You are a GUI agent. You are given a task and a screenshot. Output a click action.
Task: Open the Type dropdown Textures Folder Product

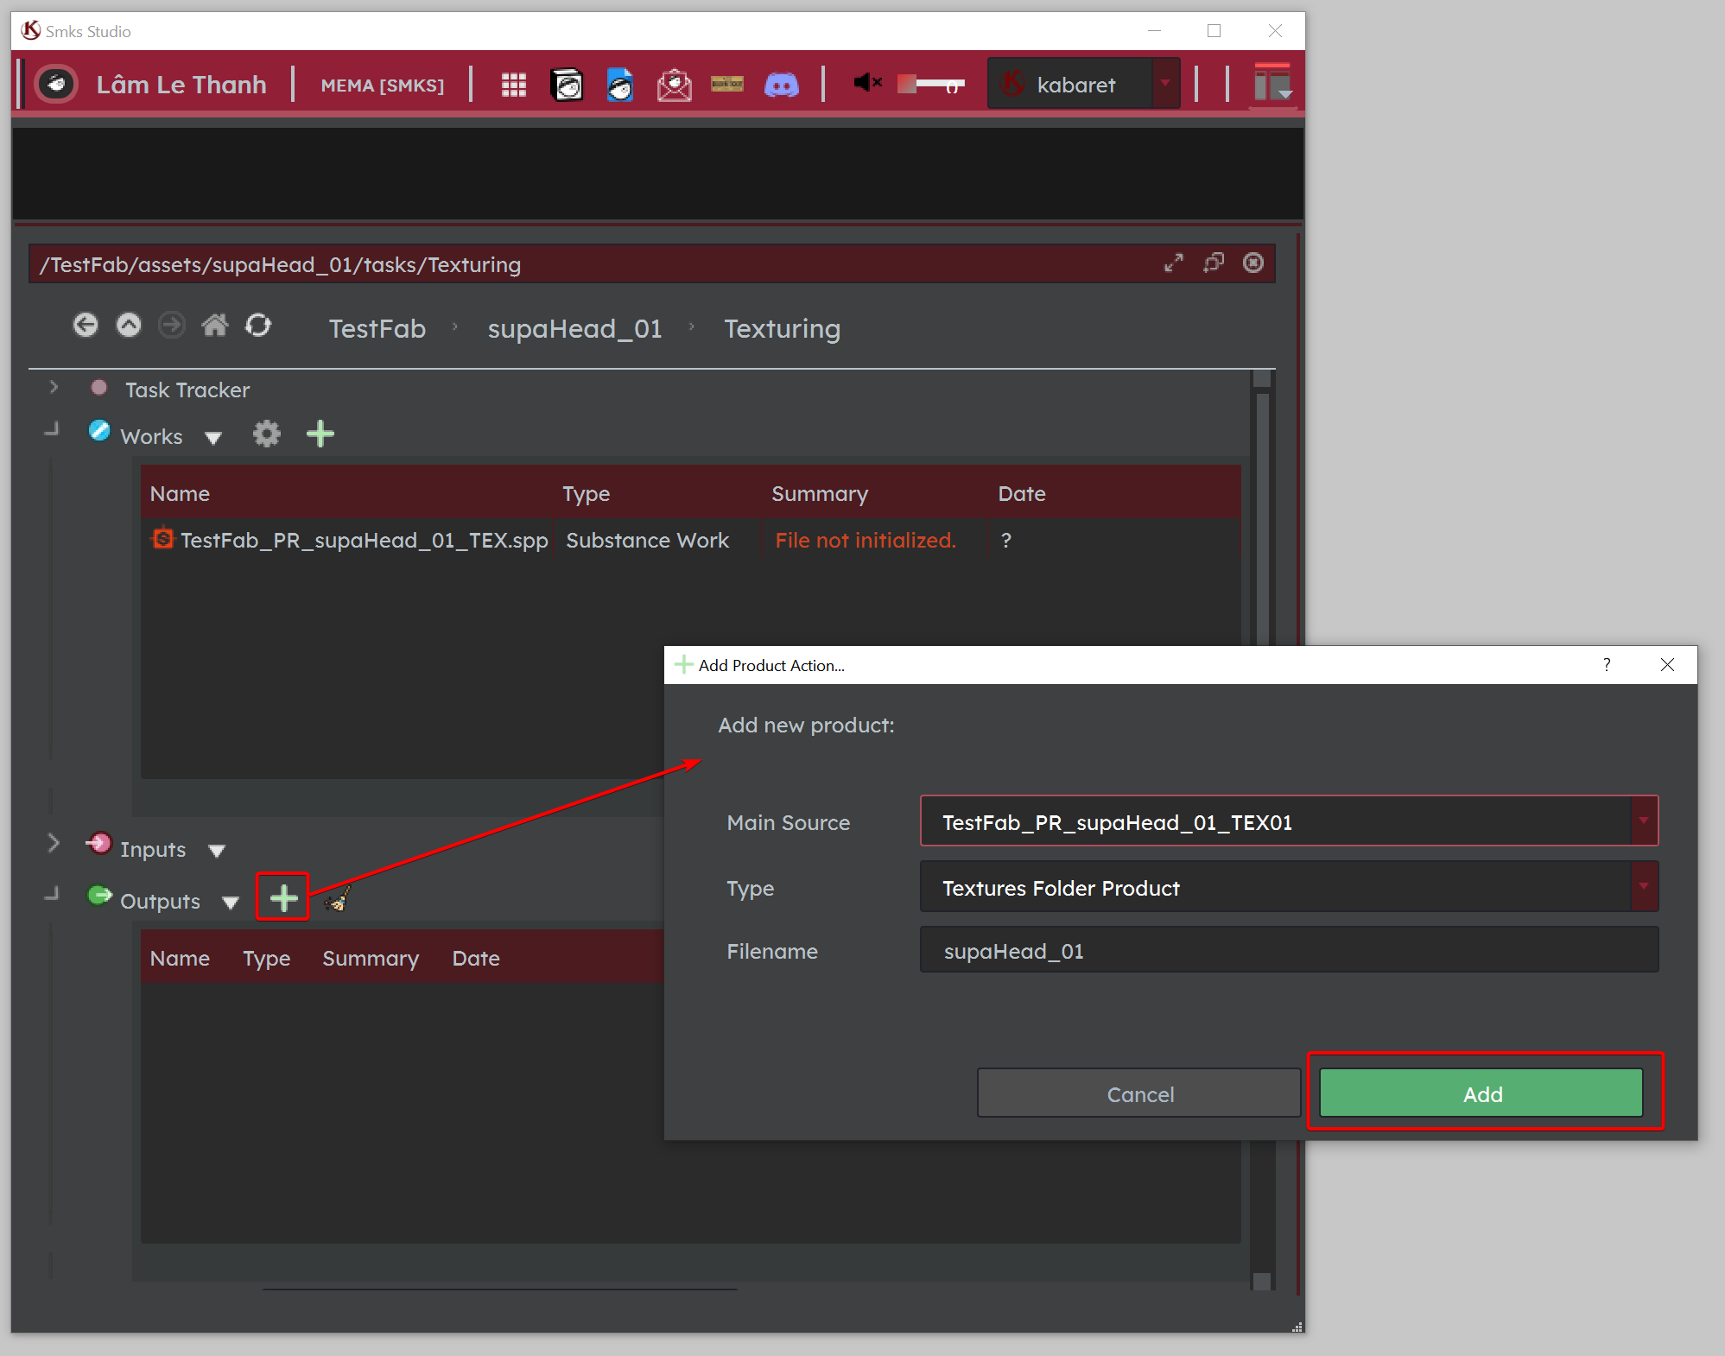pos(1289,887)
